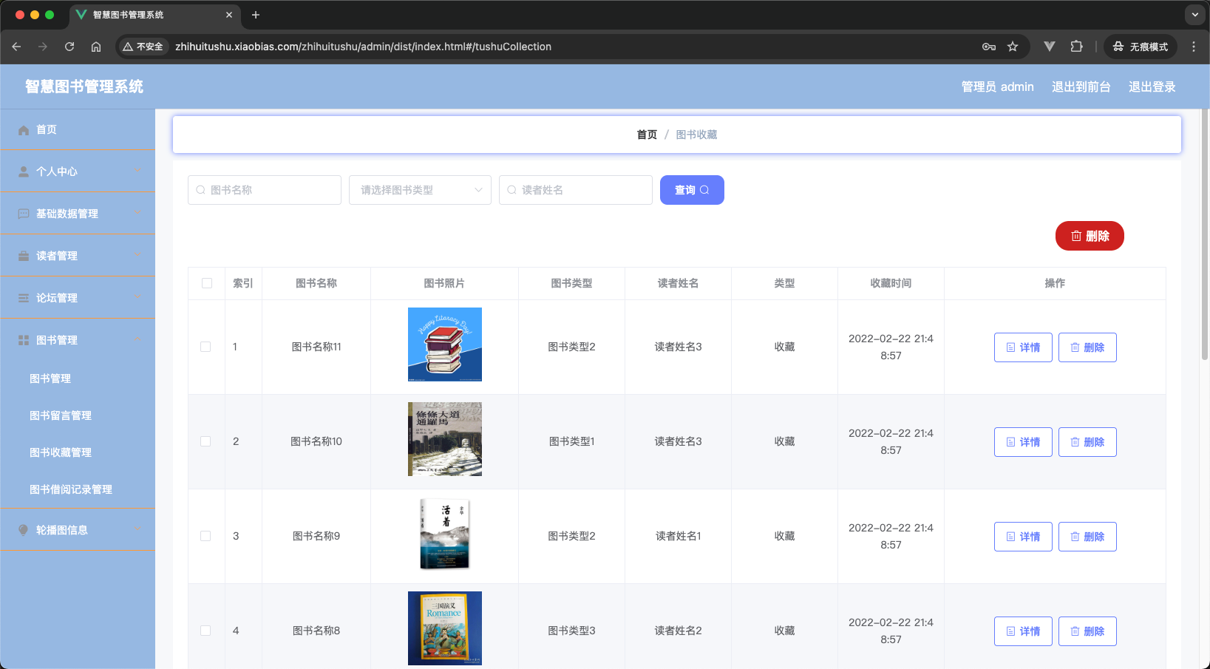Click the browser forward arrow
The image size is (1210, 669).
coord(43,47)
